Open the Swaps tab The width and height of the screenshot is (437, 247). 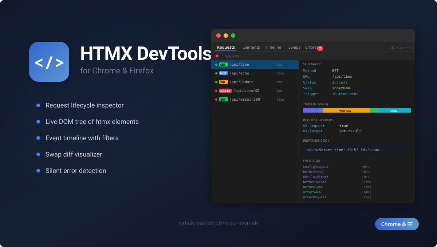(x=294, y=47)
